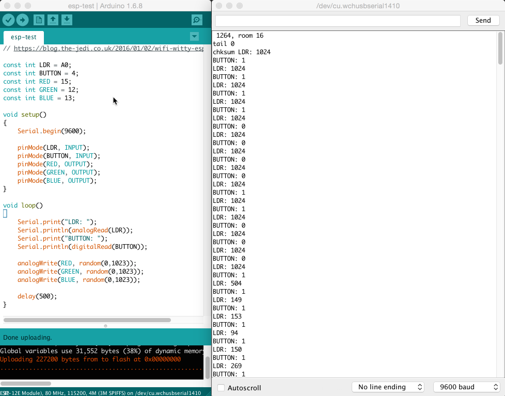Select the esp-test sketch tab
505x396 pixels.
[24, 37]
